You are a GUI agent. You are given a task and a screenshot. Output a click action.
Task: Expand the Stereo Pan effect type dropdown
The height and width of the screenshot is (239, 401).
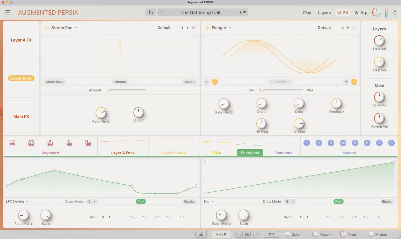(76, 28)
